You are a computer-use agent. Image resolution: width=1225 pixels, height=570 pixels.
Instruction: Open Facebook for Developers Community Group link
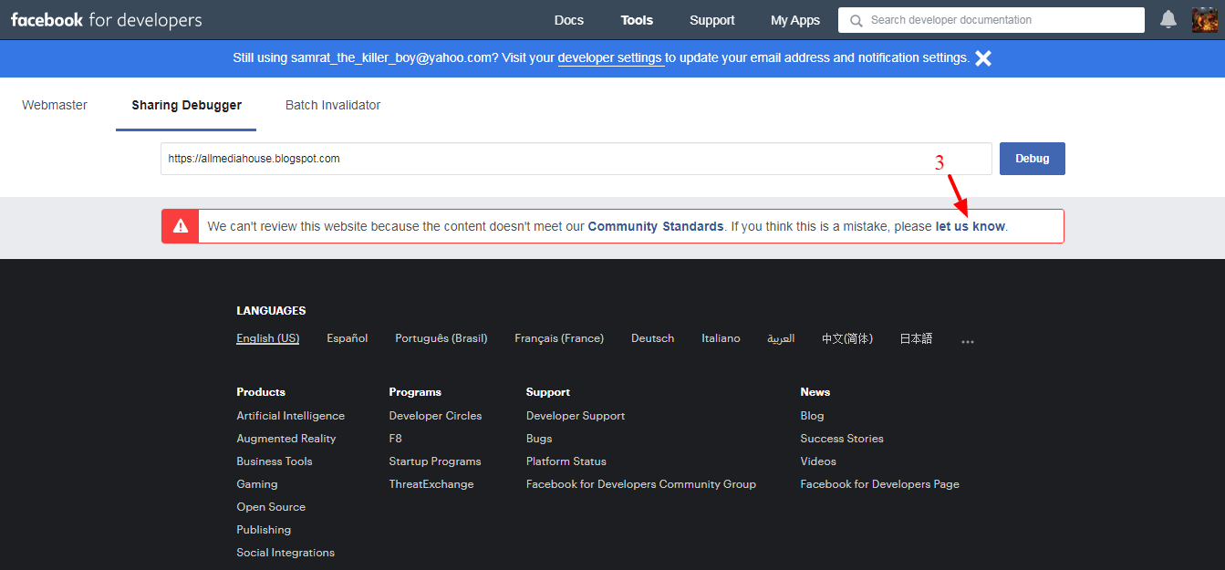[641, 484]
